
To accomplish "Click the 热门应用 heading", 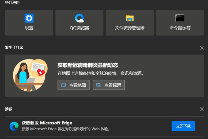I will pos(12,2).
